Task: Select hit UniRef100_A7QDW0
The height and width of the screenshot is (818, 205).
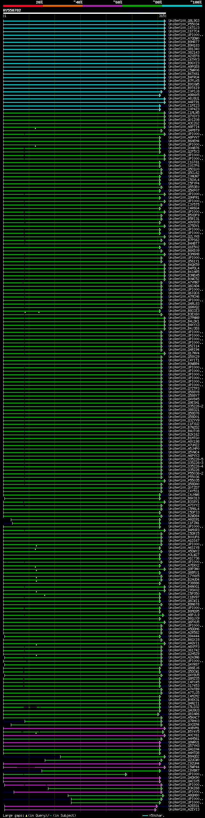Action: 184,39
